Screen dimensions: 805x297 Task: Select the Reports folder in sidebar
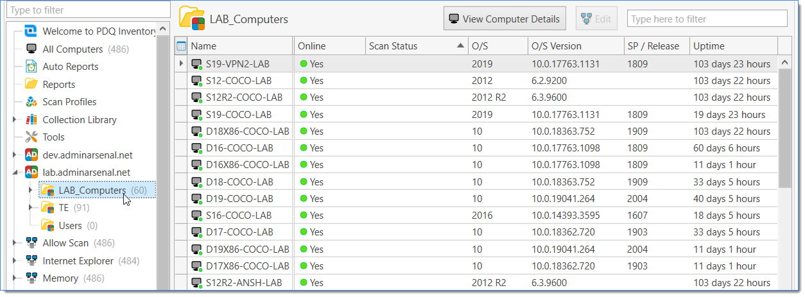[58, 85]
